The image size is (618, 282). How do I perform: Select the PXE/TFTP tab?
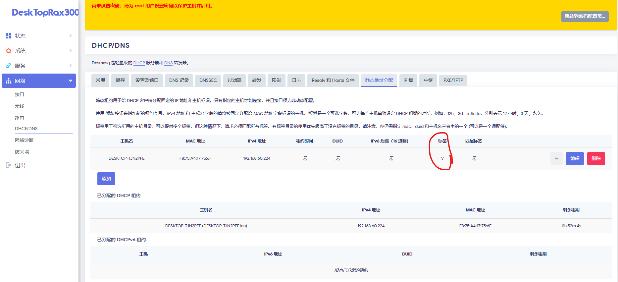pyautogui.click(x=453, y=80)
